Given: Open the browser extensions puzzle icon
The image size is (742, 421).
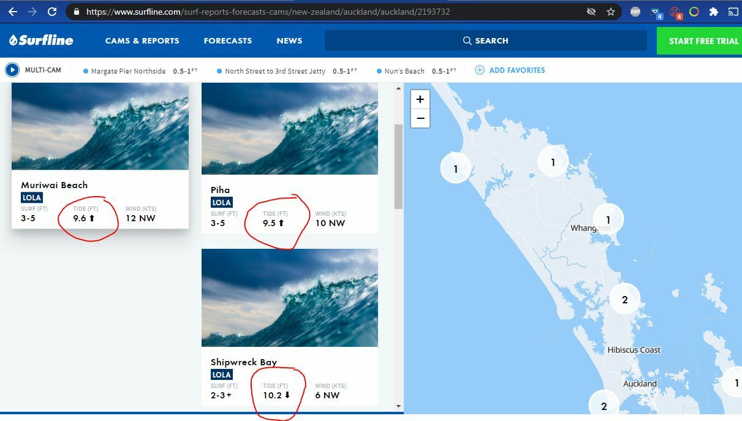Looking at the screenshot, I should tap(713, 12).
